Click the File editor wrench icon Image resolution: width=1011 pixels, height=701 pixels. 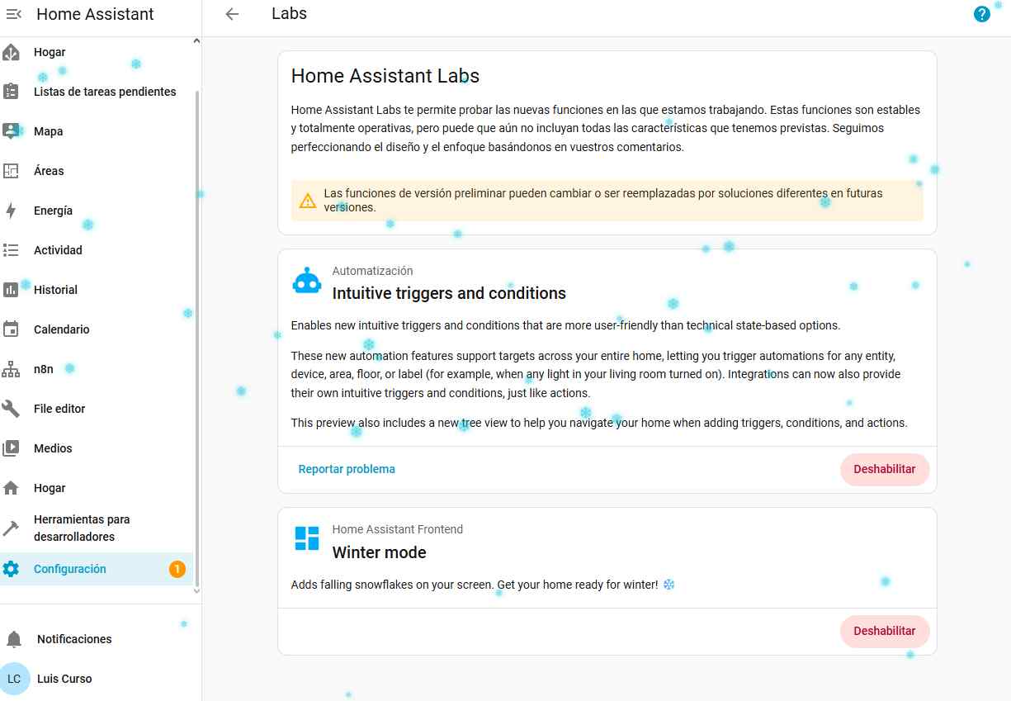point(11,409)
